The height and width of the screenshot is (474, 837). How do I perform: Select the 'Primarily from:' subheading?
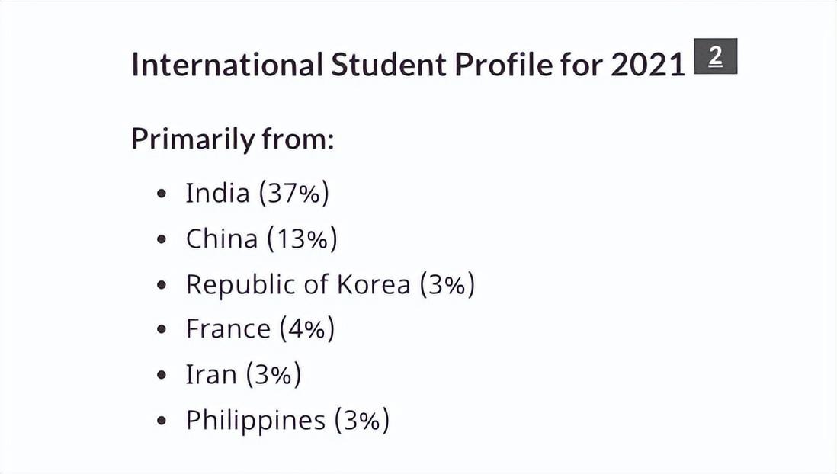pyautogui.click(x=232, y=139)
